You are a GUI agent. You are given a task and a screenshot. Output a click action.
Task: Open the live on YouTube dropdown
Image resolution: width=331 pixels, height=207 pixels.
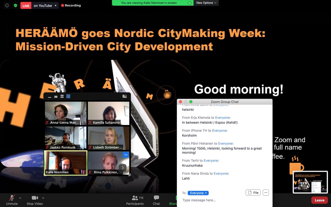coord(45,6)
